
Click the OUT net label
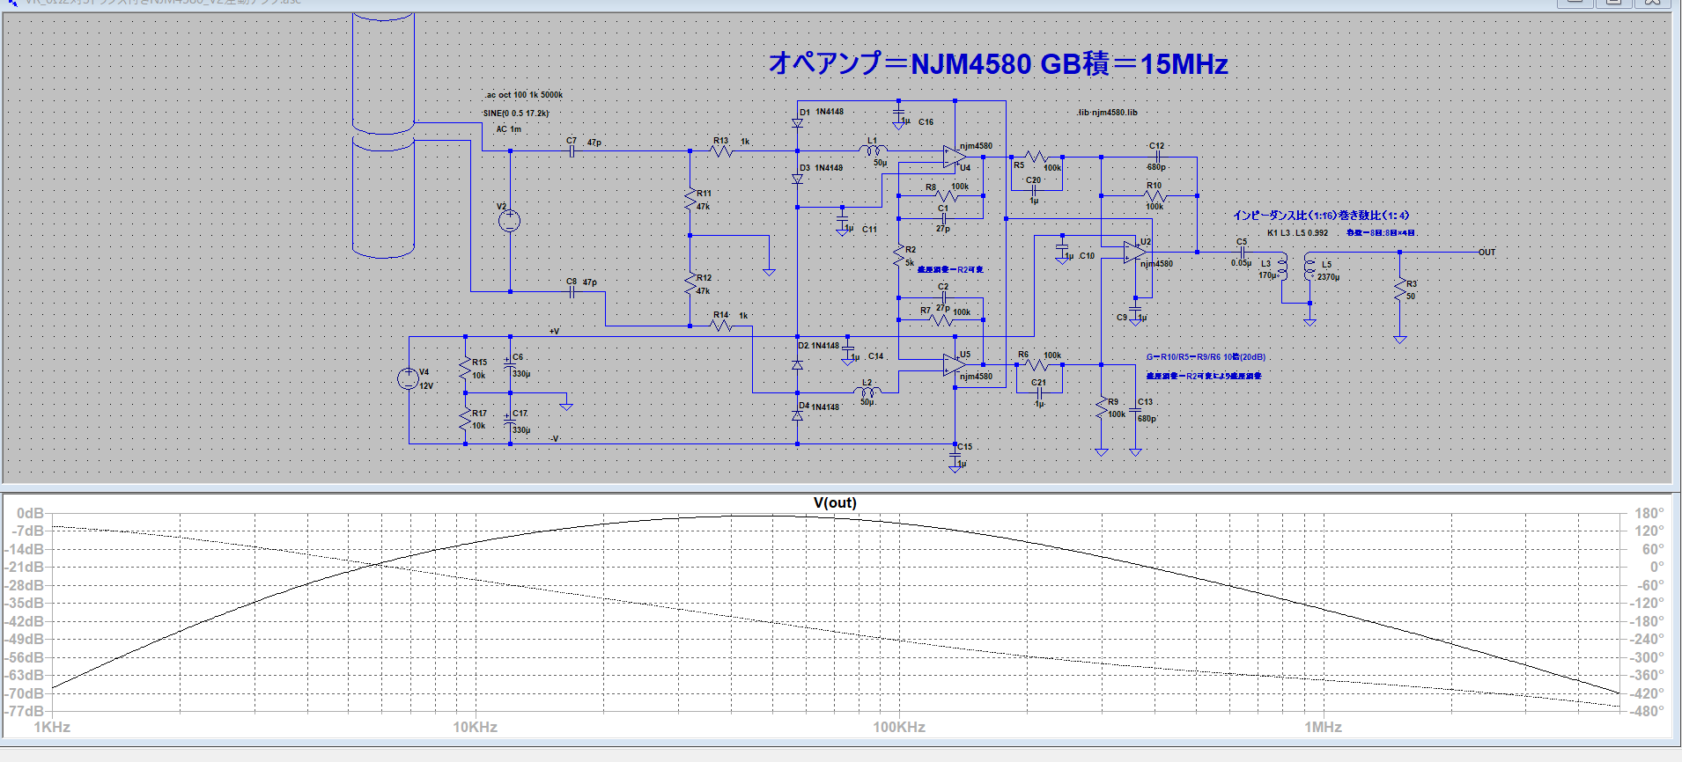point(1487,253)
